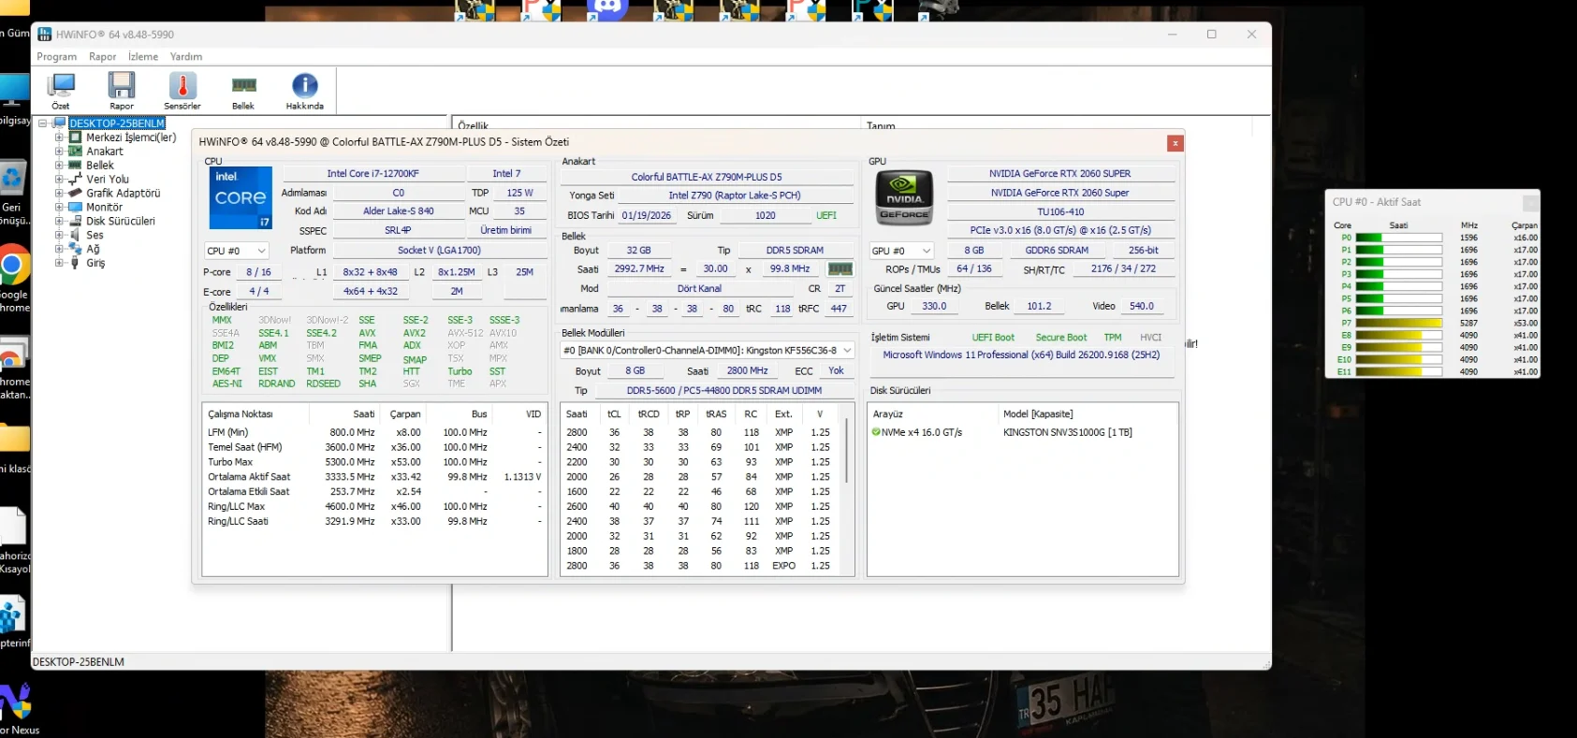Click the E11 core clock bar
The image size is (1577, 738).
tap(1399, 371)
